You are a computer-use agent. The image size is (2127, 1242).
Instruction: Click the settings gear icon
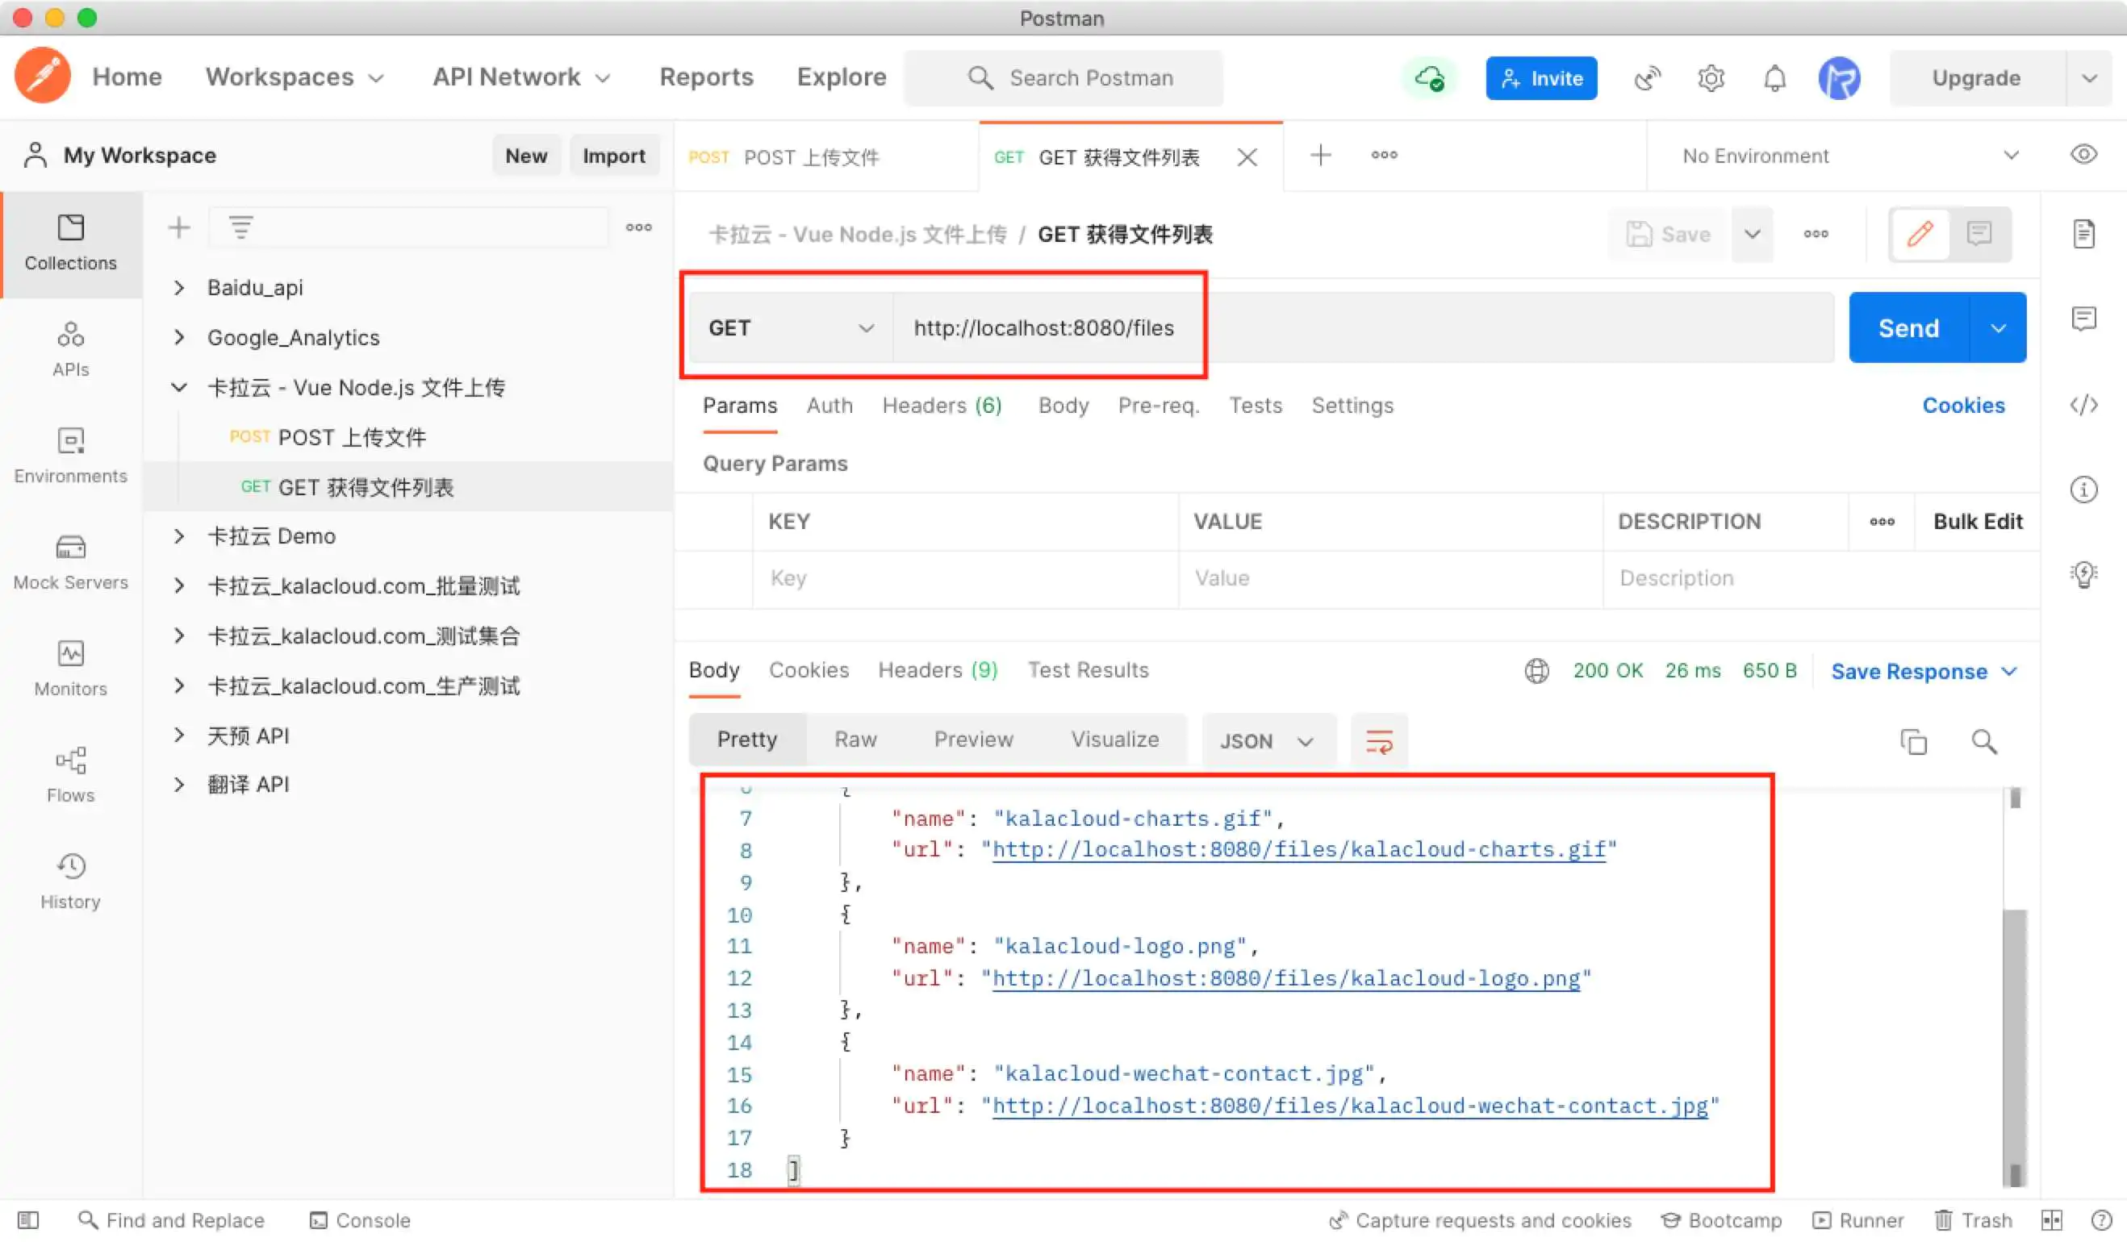coord(1710,77)
